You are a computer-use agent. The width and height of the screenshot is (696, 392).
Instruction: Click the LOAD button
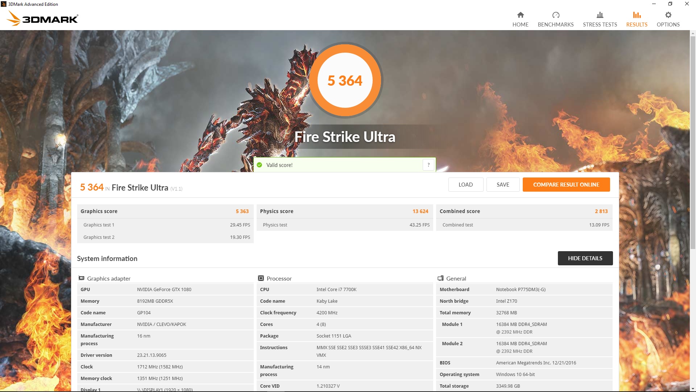(x=466, y=184)
